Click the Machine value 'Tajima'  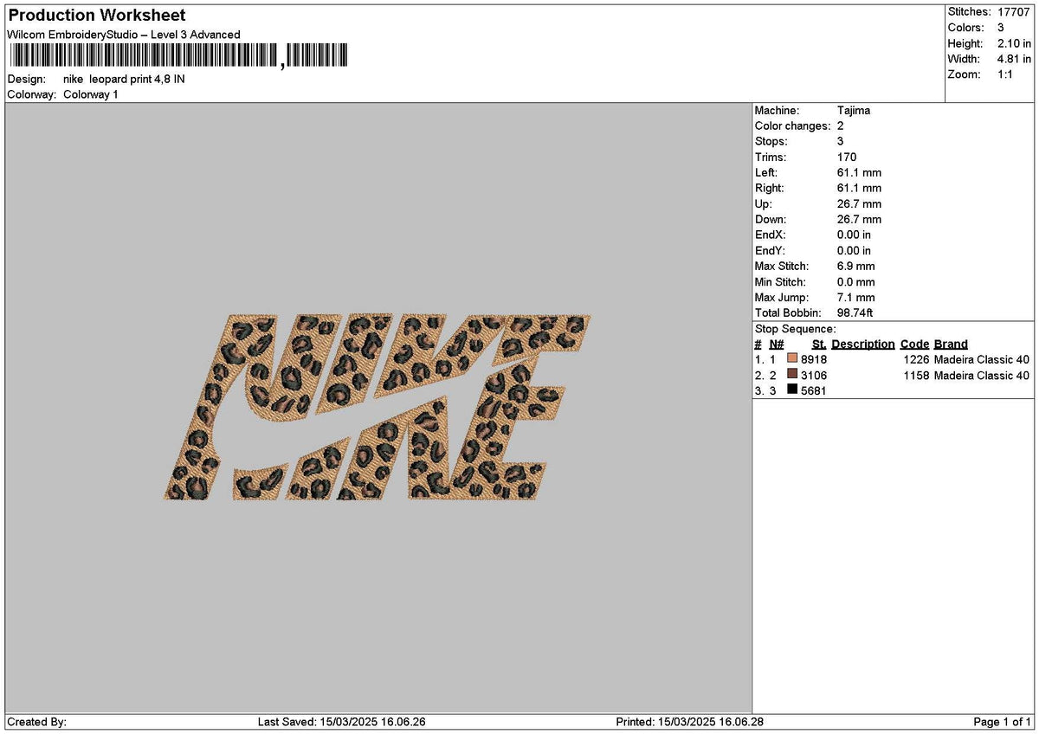pyautogui.click(x=854, y=110)
